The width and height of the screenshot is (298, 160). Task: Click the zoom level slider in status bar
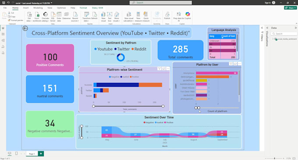[x=274, y=158]
